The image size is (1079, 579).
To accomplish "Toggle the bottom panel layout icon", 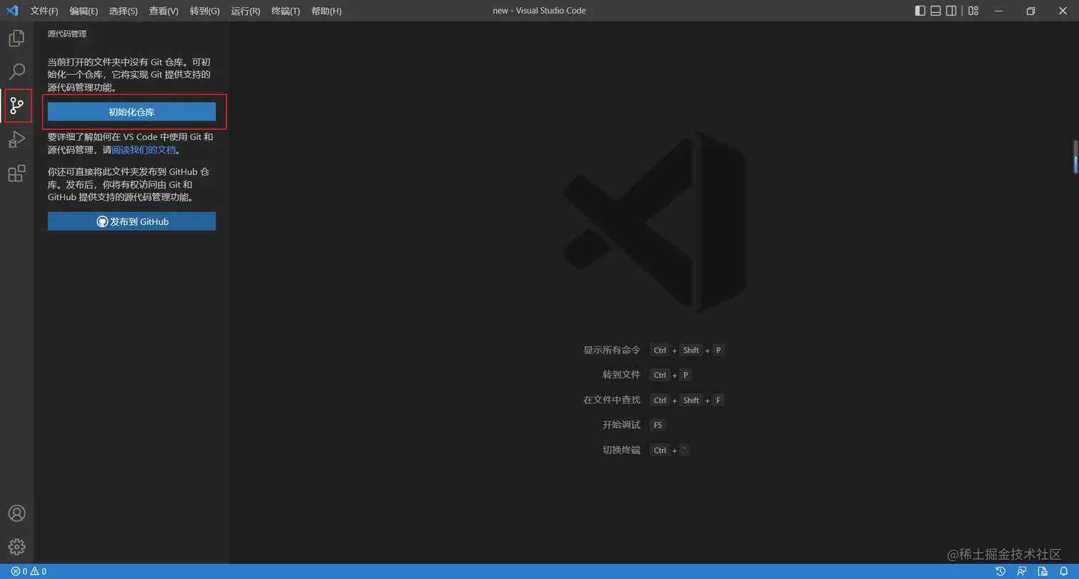I will [x=936, y=11].
